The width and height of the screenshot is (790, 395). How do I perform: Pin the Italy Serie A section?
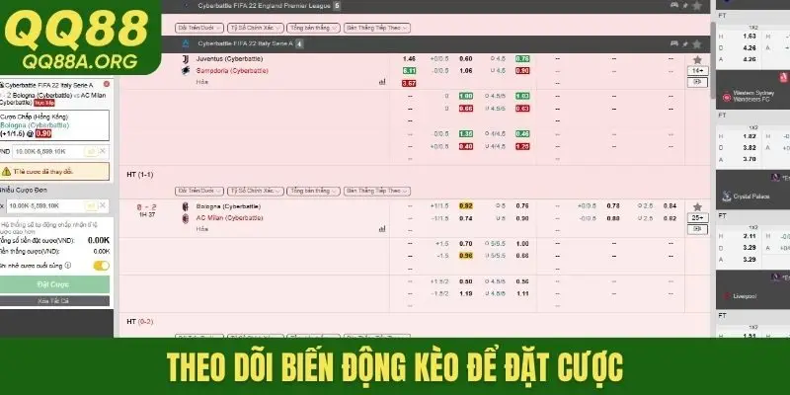(x=685, y=44)
